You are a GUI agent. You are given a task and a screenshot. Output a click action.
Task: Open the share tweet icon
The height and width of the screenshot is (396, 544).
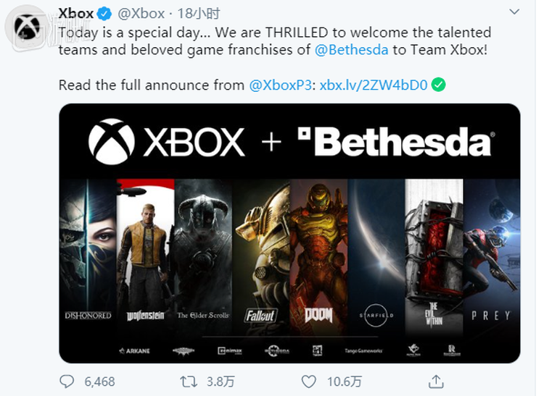(436, 381)
